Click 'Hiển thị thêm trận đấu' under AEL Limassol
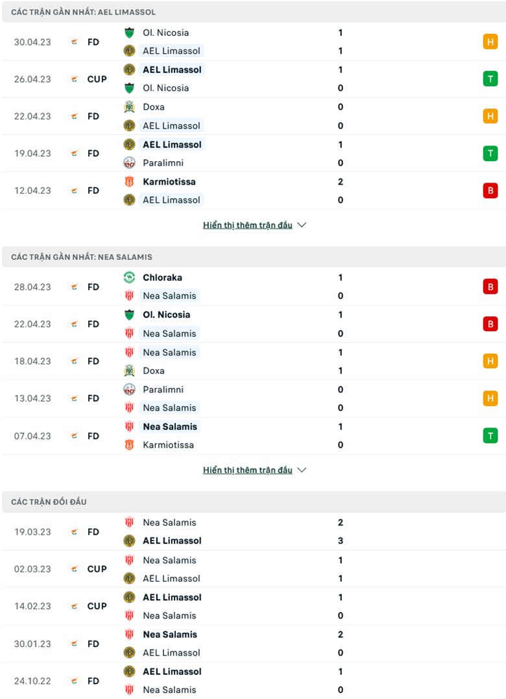The width and height of the screenshot is (506, 699). (x=247, y=225)
